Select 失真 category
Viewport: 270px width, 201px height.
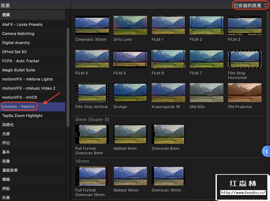[33, 198]
